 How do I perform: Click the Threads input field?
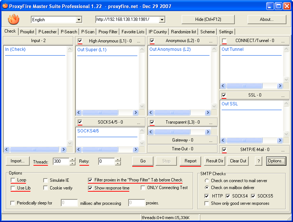click(x=60, y=161)
